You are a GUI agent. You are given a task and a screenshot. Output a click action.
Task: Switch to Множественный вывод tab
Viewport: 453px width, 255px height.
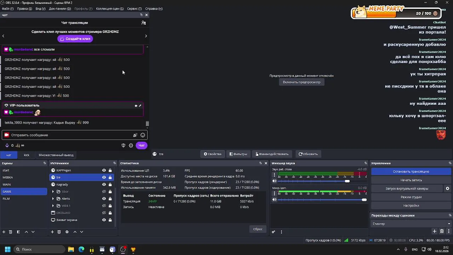[56, 155]
